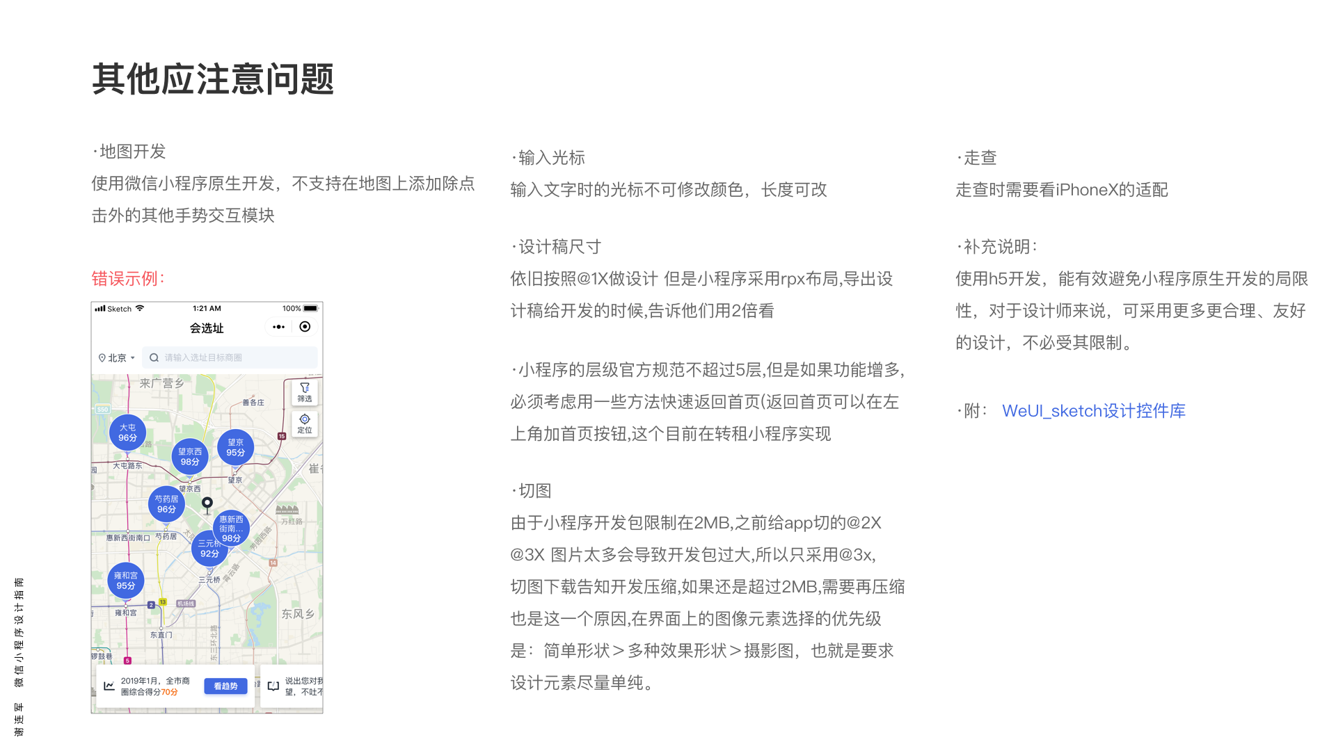This screenshot has height=751, width=1336.
Task: Click the 定位 locate icon on map
Action: [x=304, y=423]
